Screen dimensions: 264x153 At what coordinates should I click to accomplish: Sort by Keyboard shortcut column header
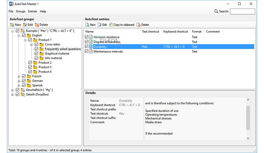pyautogui.click(x=176, y=32)
